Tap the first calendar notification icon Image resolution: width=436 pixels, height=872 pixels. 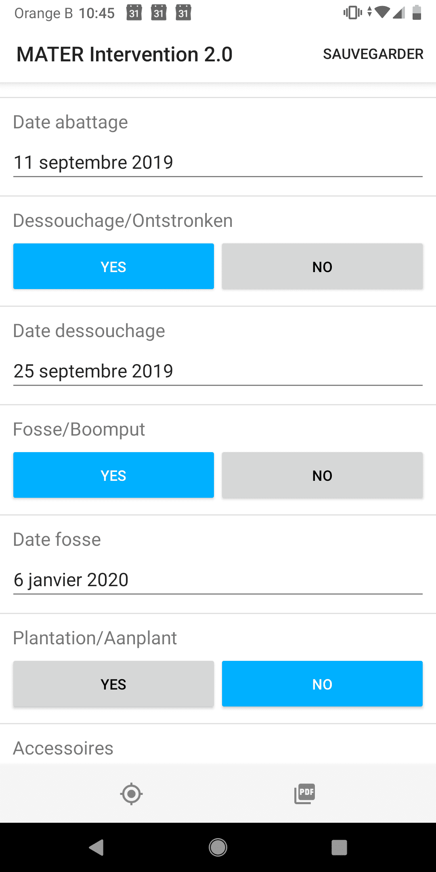click(x=134, y=13)
